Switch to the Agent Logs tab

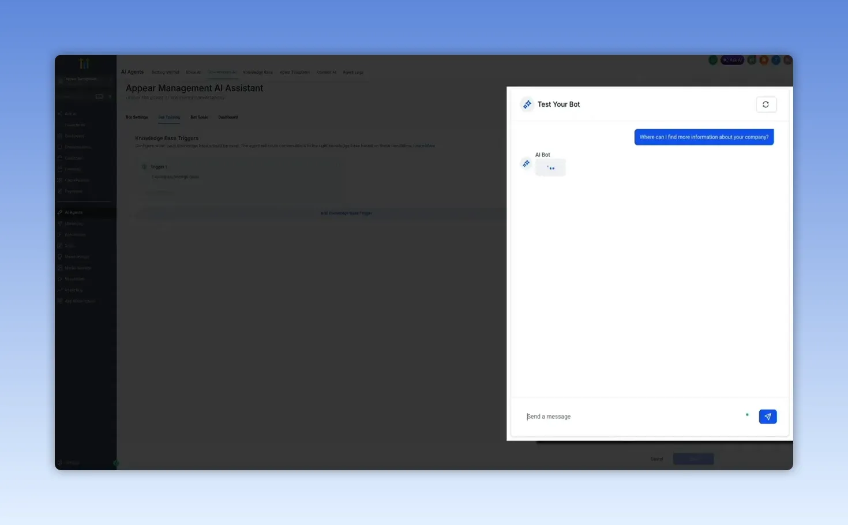[353, 73]
